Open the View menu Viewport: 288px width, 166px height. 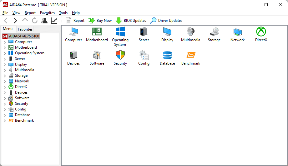point(16,13)
